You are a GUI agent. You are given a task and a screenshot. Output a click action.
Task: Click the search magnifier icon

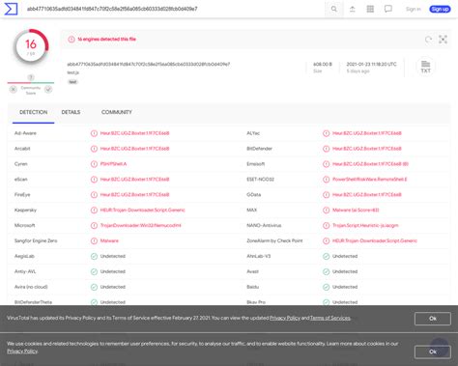(334, 9)
